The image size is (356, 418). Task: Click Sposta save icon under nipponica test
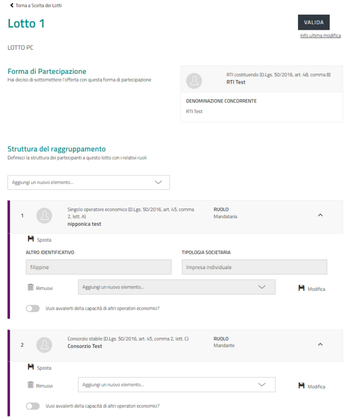(31, 239)
